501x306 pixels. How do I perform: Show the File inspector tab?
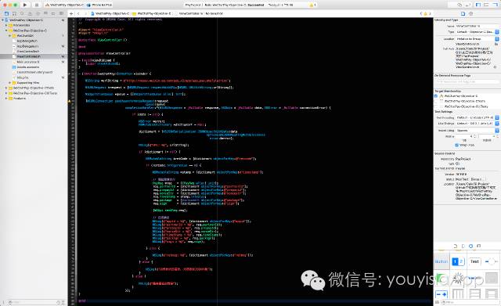click(463, 13)
